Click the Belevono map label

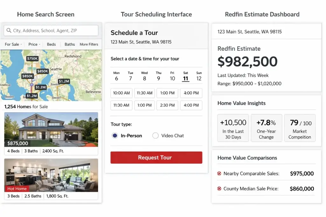(93, 92)
